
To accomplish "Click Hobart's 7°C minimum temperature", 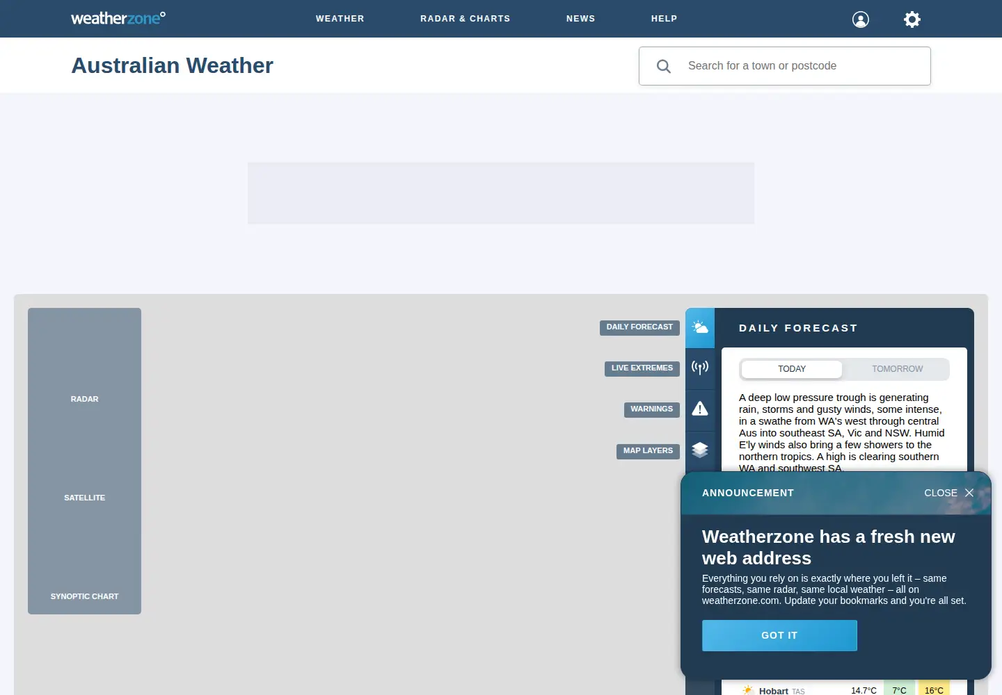I will [x=900, y=690].
